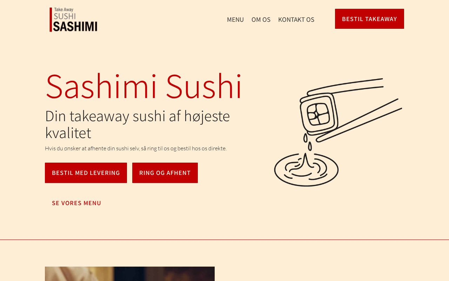Viewport: 449px width, 281px height.
Task: Click the small "Take Away" logo text
Action: [64, 10]
